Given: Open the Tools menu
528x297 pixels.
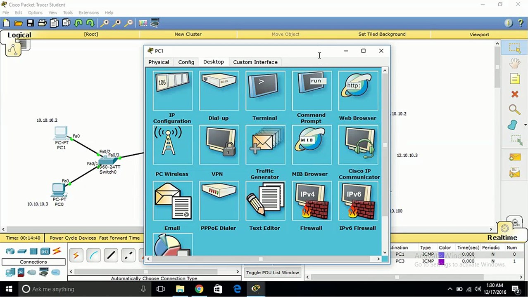Looking at the screenshot, I should [68, 12].
